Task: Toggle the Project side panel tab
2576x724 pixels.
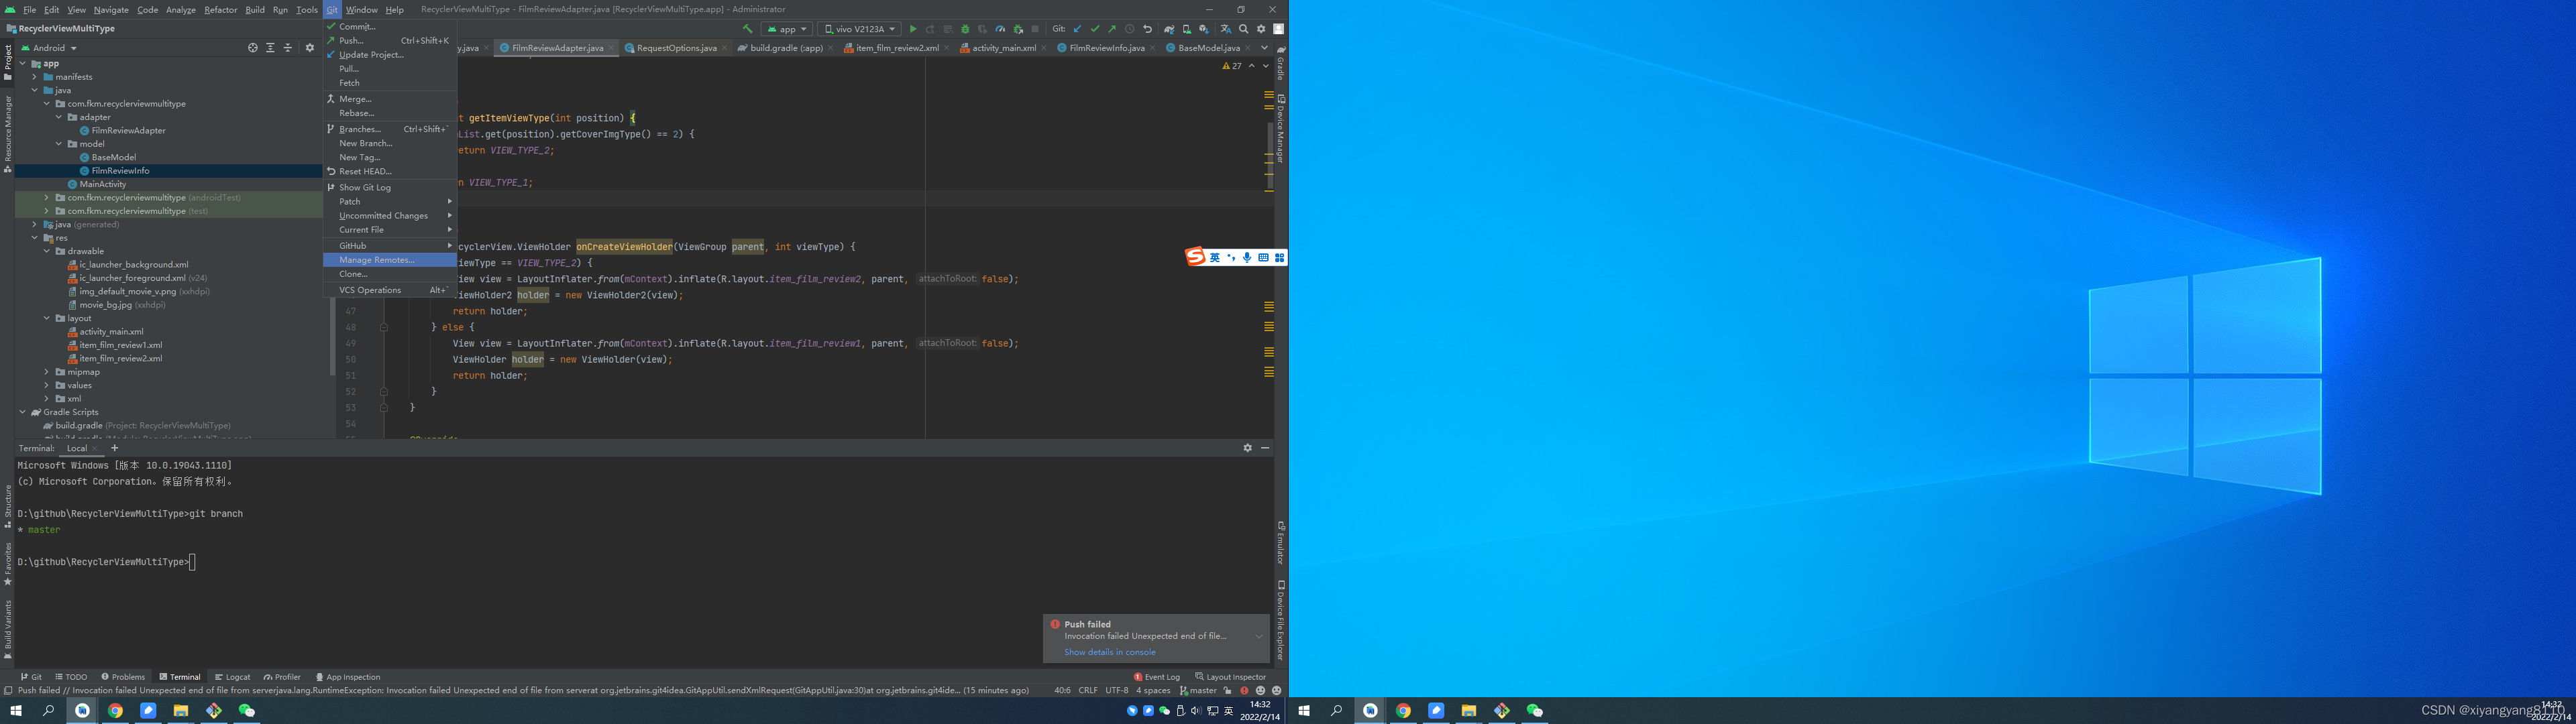Action: pos(8,62)
